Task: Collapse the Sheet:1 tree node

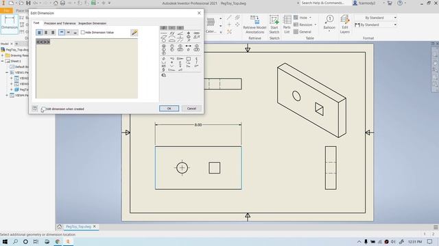Action: coord(3,61)
